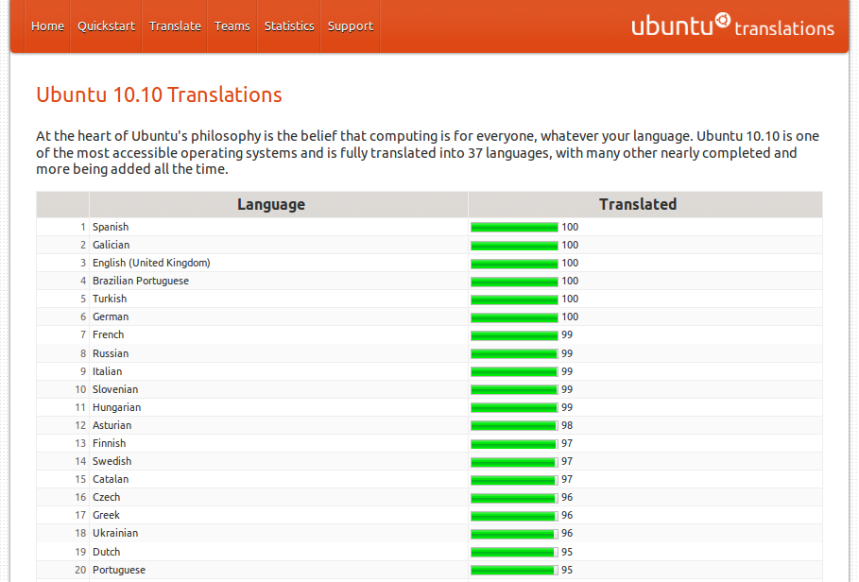Click the Dutch progress bar
This screenshot has width=859, height=582.
[514, 553]
